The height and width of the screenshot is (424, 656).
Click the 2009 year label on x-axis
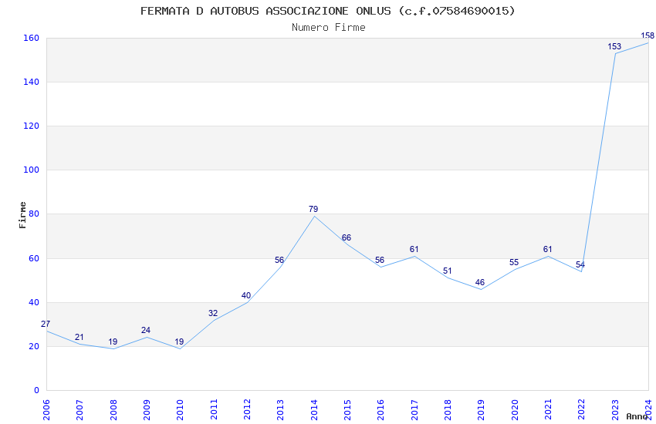pos(147,409)
